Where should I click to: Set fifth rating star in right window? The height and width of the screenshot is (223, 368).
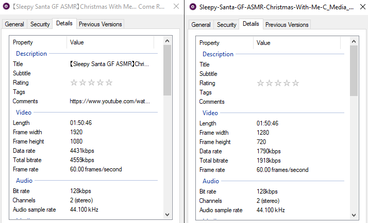(x=295, y=83)
